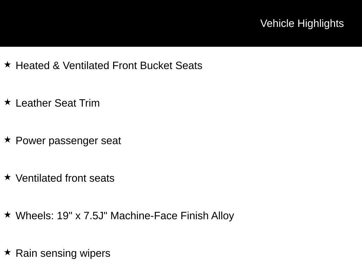Viewport: 362px width, 272px height.
Task: Click the Vehicle Highlights header title
Action: coord(302,23)
